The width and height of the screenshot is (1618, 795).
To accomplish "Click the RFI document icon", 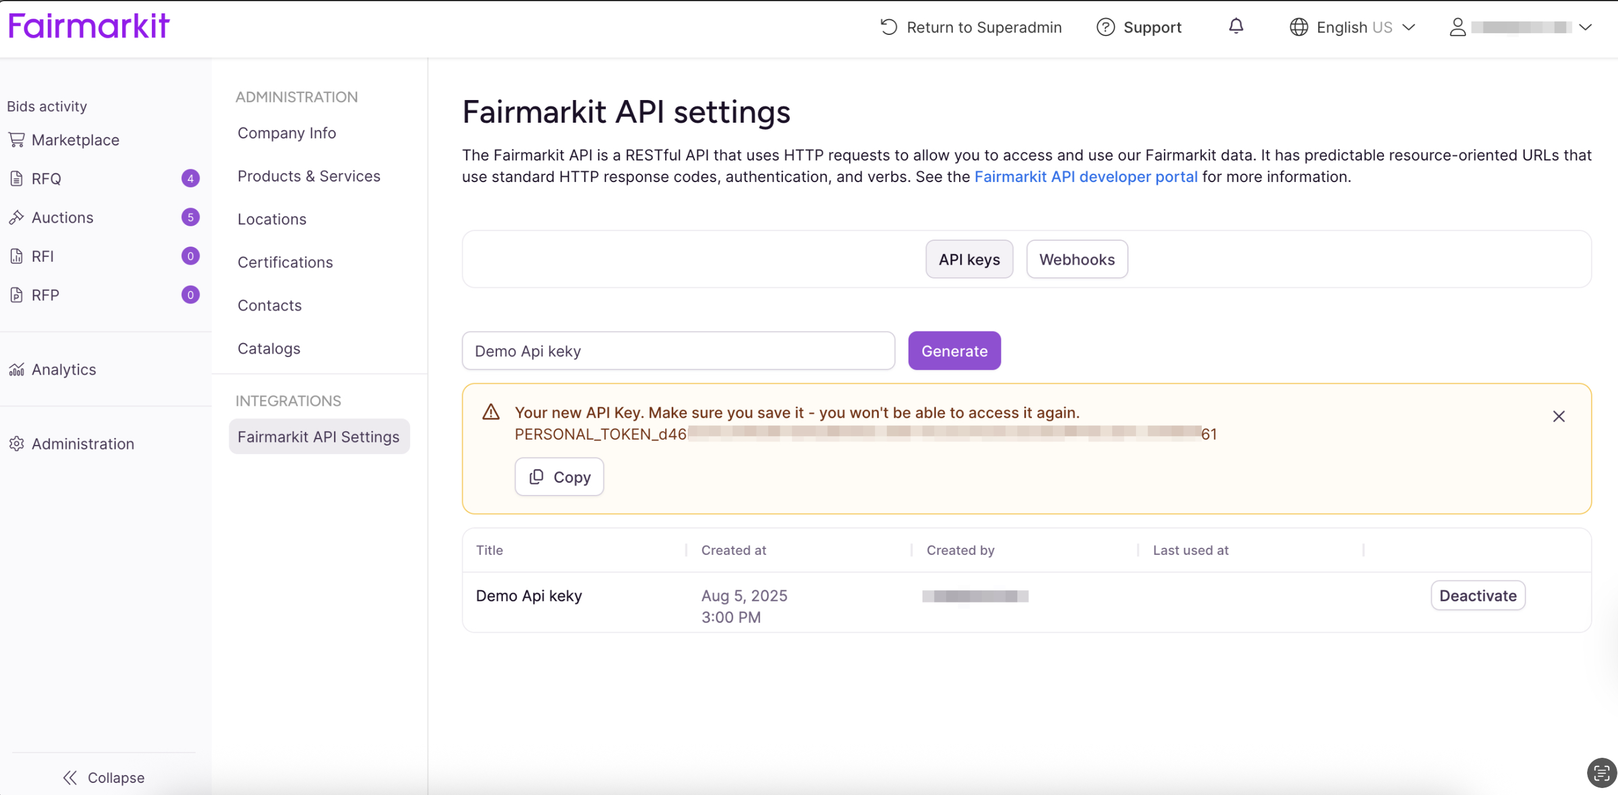I will pos(16,256).
